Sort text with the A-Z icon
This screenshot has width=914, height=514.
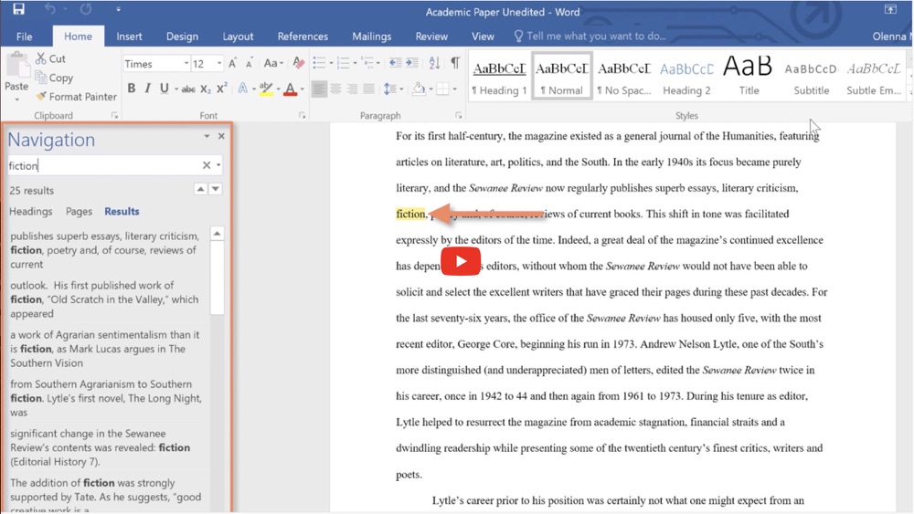[x=434, y=63]
